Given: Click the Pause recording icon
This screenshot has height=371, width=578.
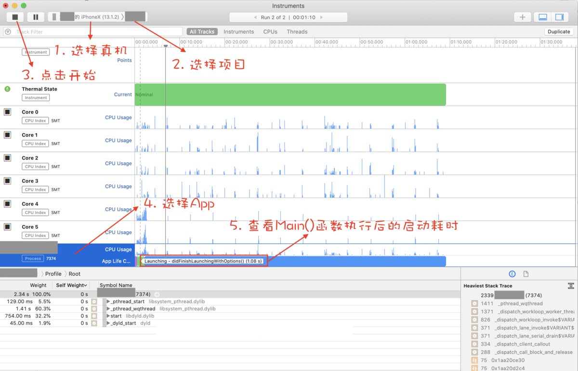Looking at the screenshot, I should click(36, 16).
